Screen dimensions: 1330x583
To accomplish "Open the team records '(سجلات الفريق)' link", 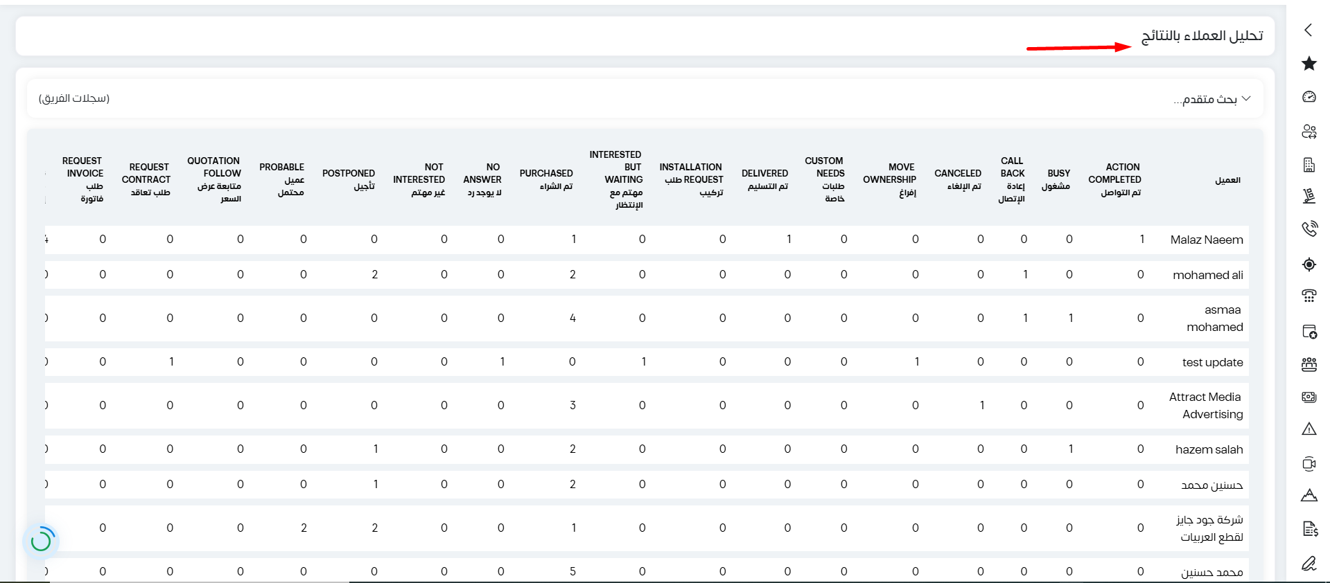I will [74, 98].
